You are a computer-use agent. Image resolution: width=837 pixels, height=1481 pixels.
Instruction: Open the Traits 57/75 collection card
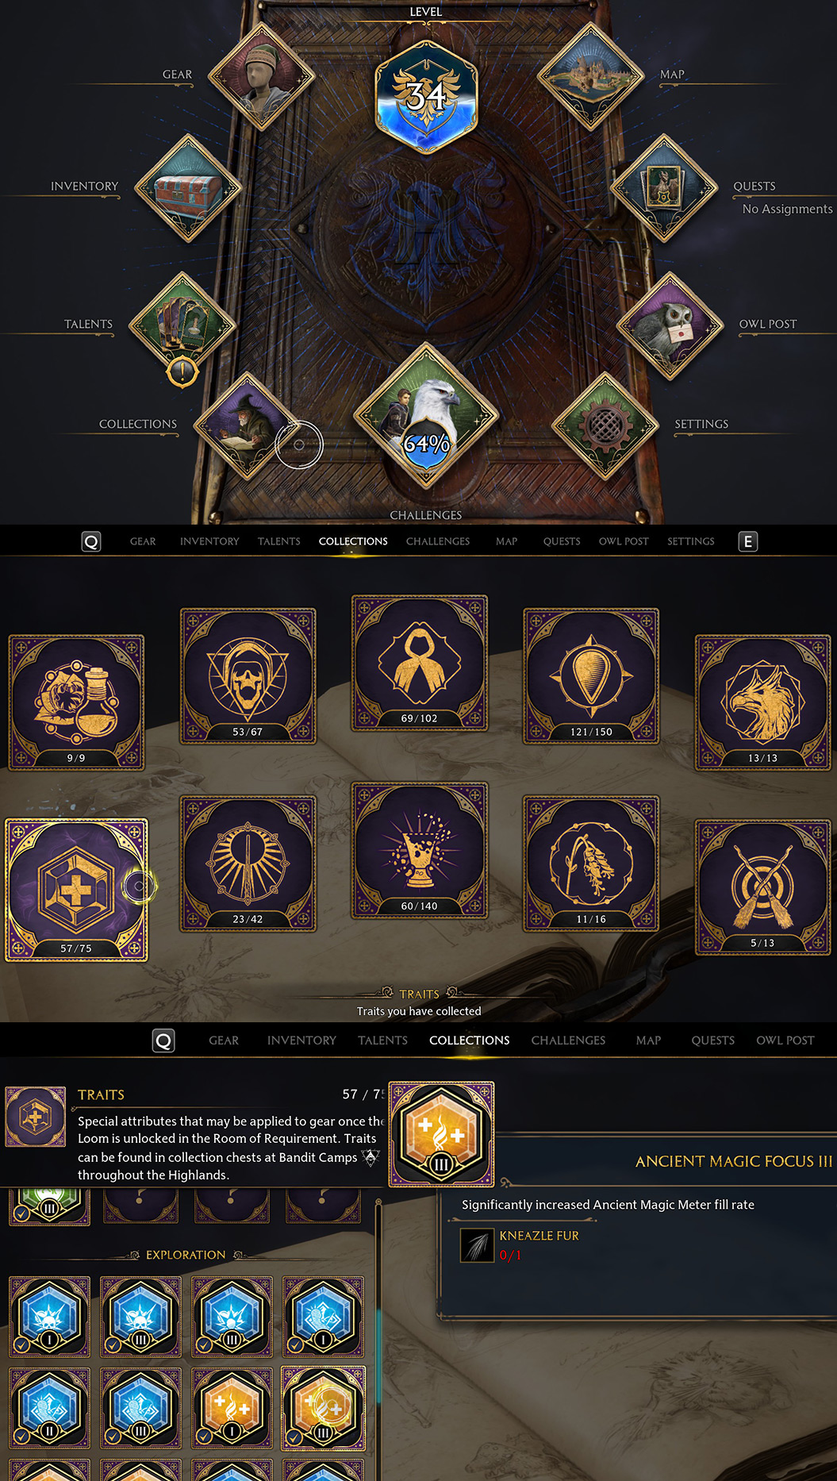76,890
